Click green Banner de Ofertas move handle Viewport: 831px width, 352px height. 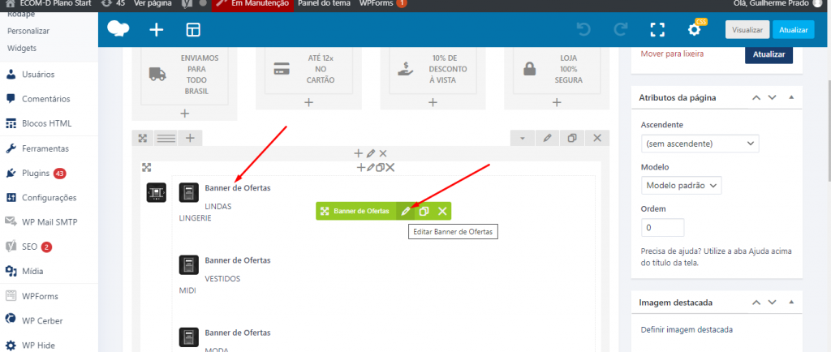pyautogui.click(x=325, y=211)
